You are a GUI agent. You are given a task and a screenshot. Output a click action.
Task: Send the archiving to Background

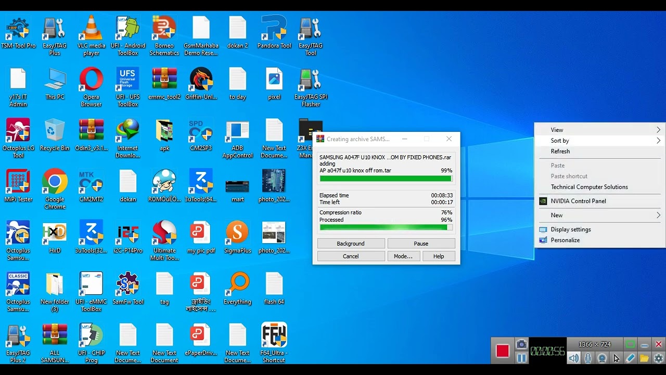(351, 244)
